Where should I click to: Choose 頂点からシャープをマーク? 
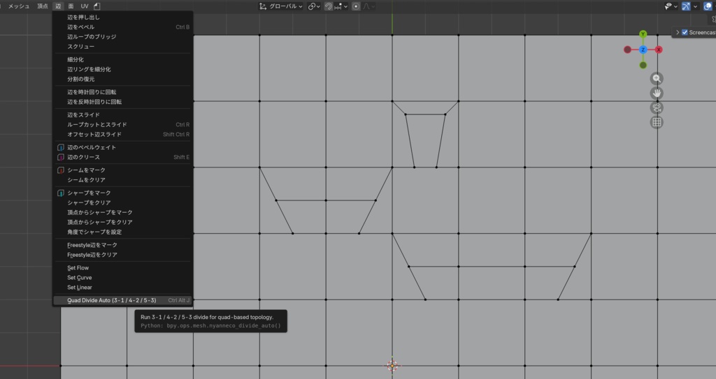click(x=123, y=212)
